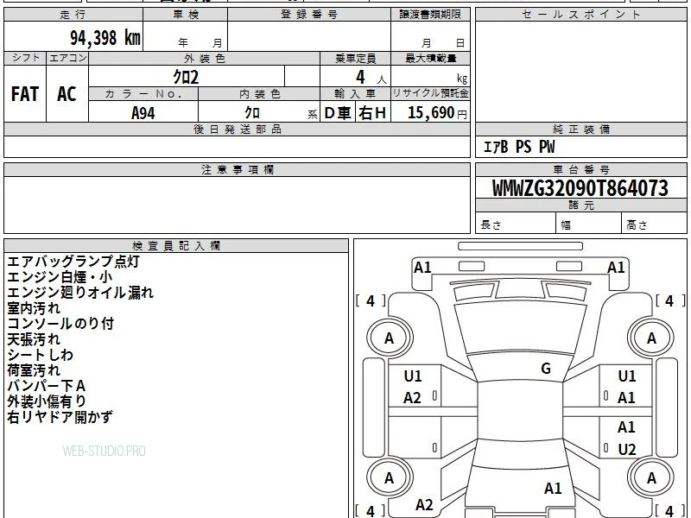Click the front-left wheel circle marked A
Image resolution: width=691 pixels, height=518 pixels.
tap(390, 338)
